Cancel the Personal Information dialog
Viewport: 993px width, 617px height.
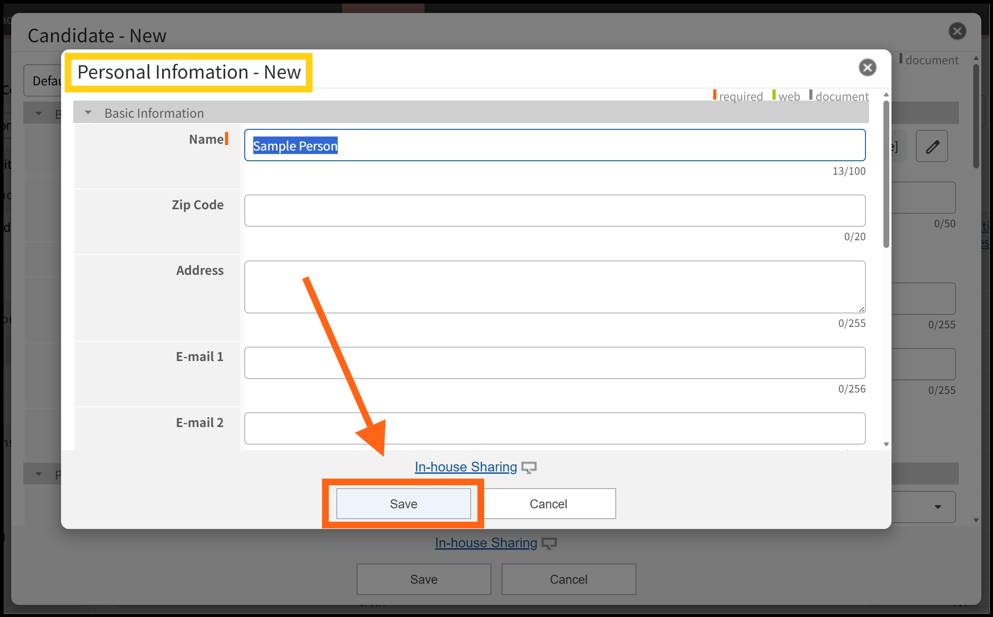click(548, 504)
